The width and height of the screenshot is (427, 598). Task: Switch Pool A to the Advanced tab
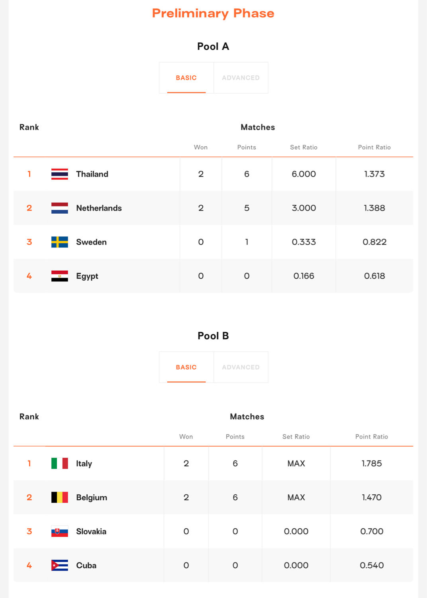[241, 78]
